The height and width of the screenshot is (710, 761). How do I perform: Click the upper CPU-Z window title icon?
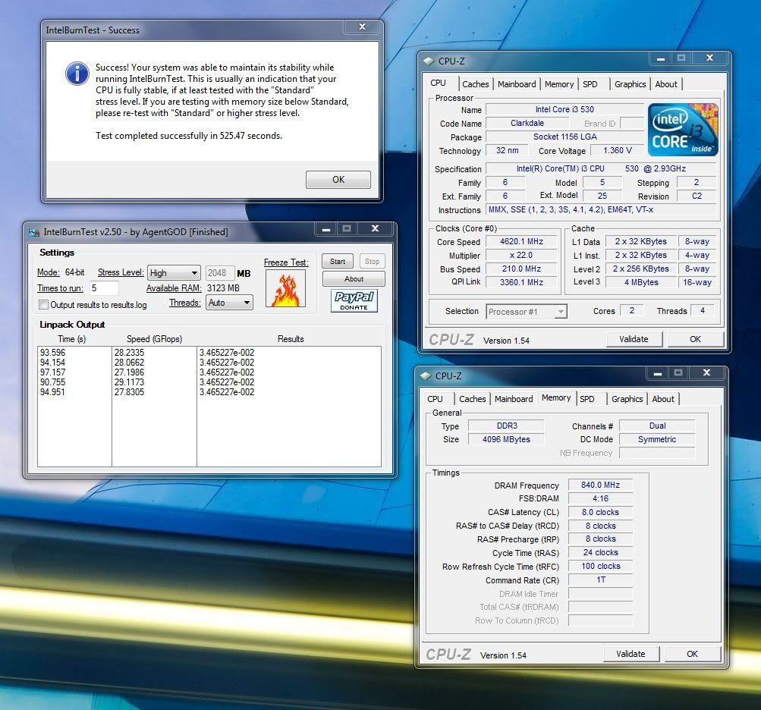(429, 61)
